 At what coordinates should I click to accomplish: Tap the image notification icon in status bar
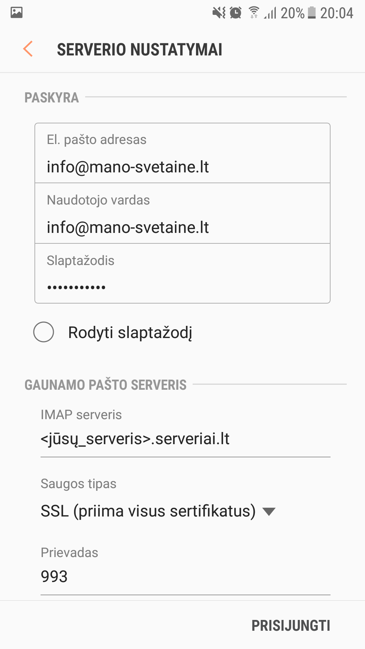pos(17,13)
